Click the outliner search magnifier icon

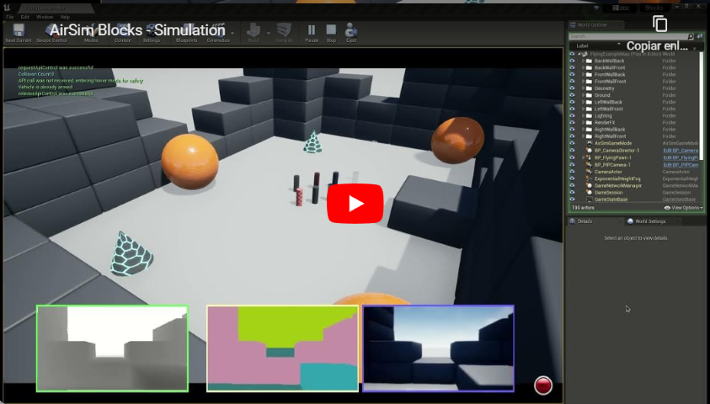pos(691,36)
